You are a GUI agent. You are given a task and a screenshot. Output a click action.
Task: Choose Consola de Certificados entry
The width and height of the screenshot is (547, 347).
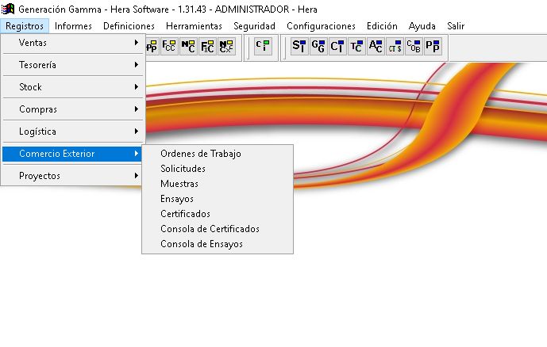point(210,229)
